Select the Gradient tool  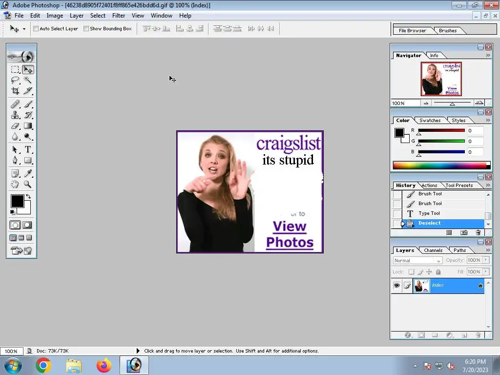pos(28,125)
